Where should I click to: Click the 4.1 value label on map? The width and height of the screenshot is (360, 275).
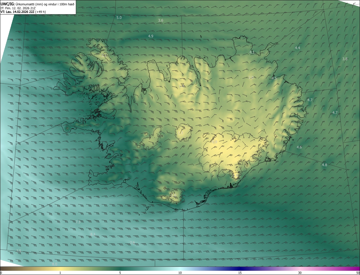252,52
